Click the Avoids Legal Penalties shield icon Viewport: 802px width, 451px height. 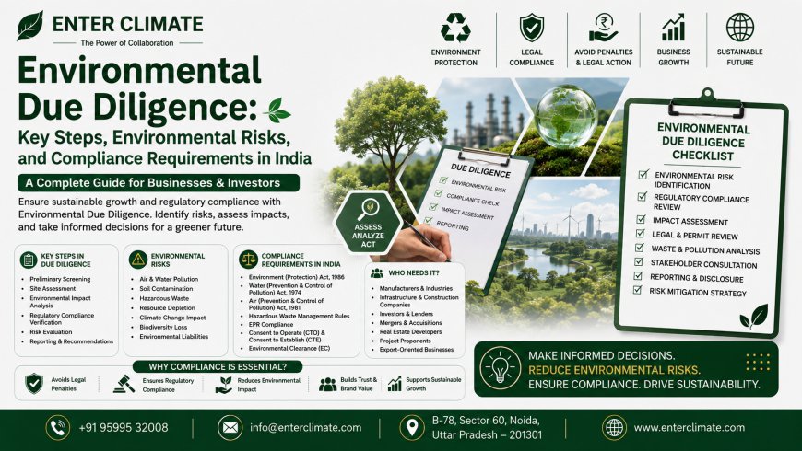[x=34, y=384]
